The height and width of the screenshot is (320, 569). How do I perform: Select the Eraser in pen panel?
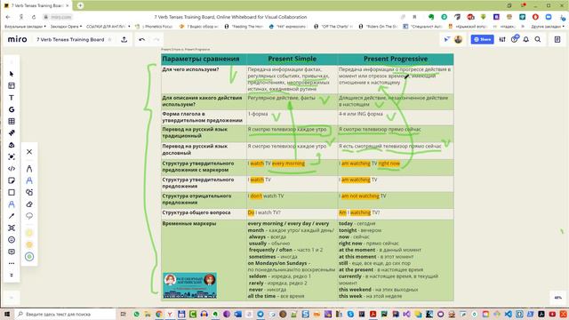click(29, 204)
